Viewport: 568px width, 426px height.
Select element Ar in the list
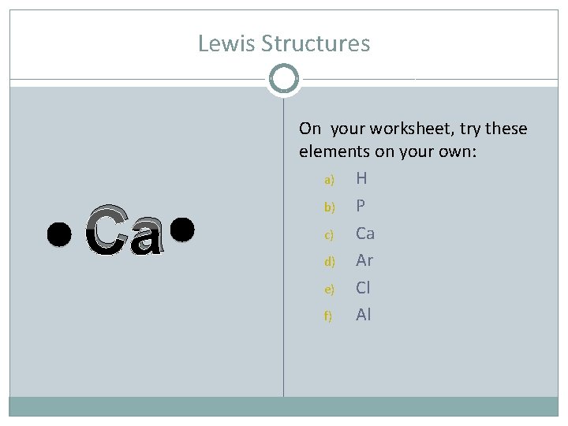[x=364, y=260]
